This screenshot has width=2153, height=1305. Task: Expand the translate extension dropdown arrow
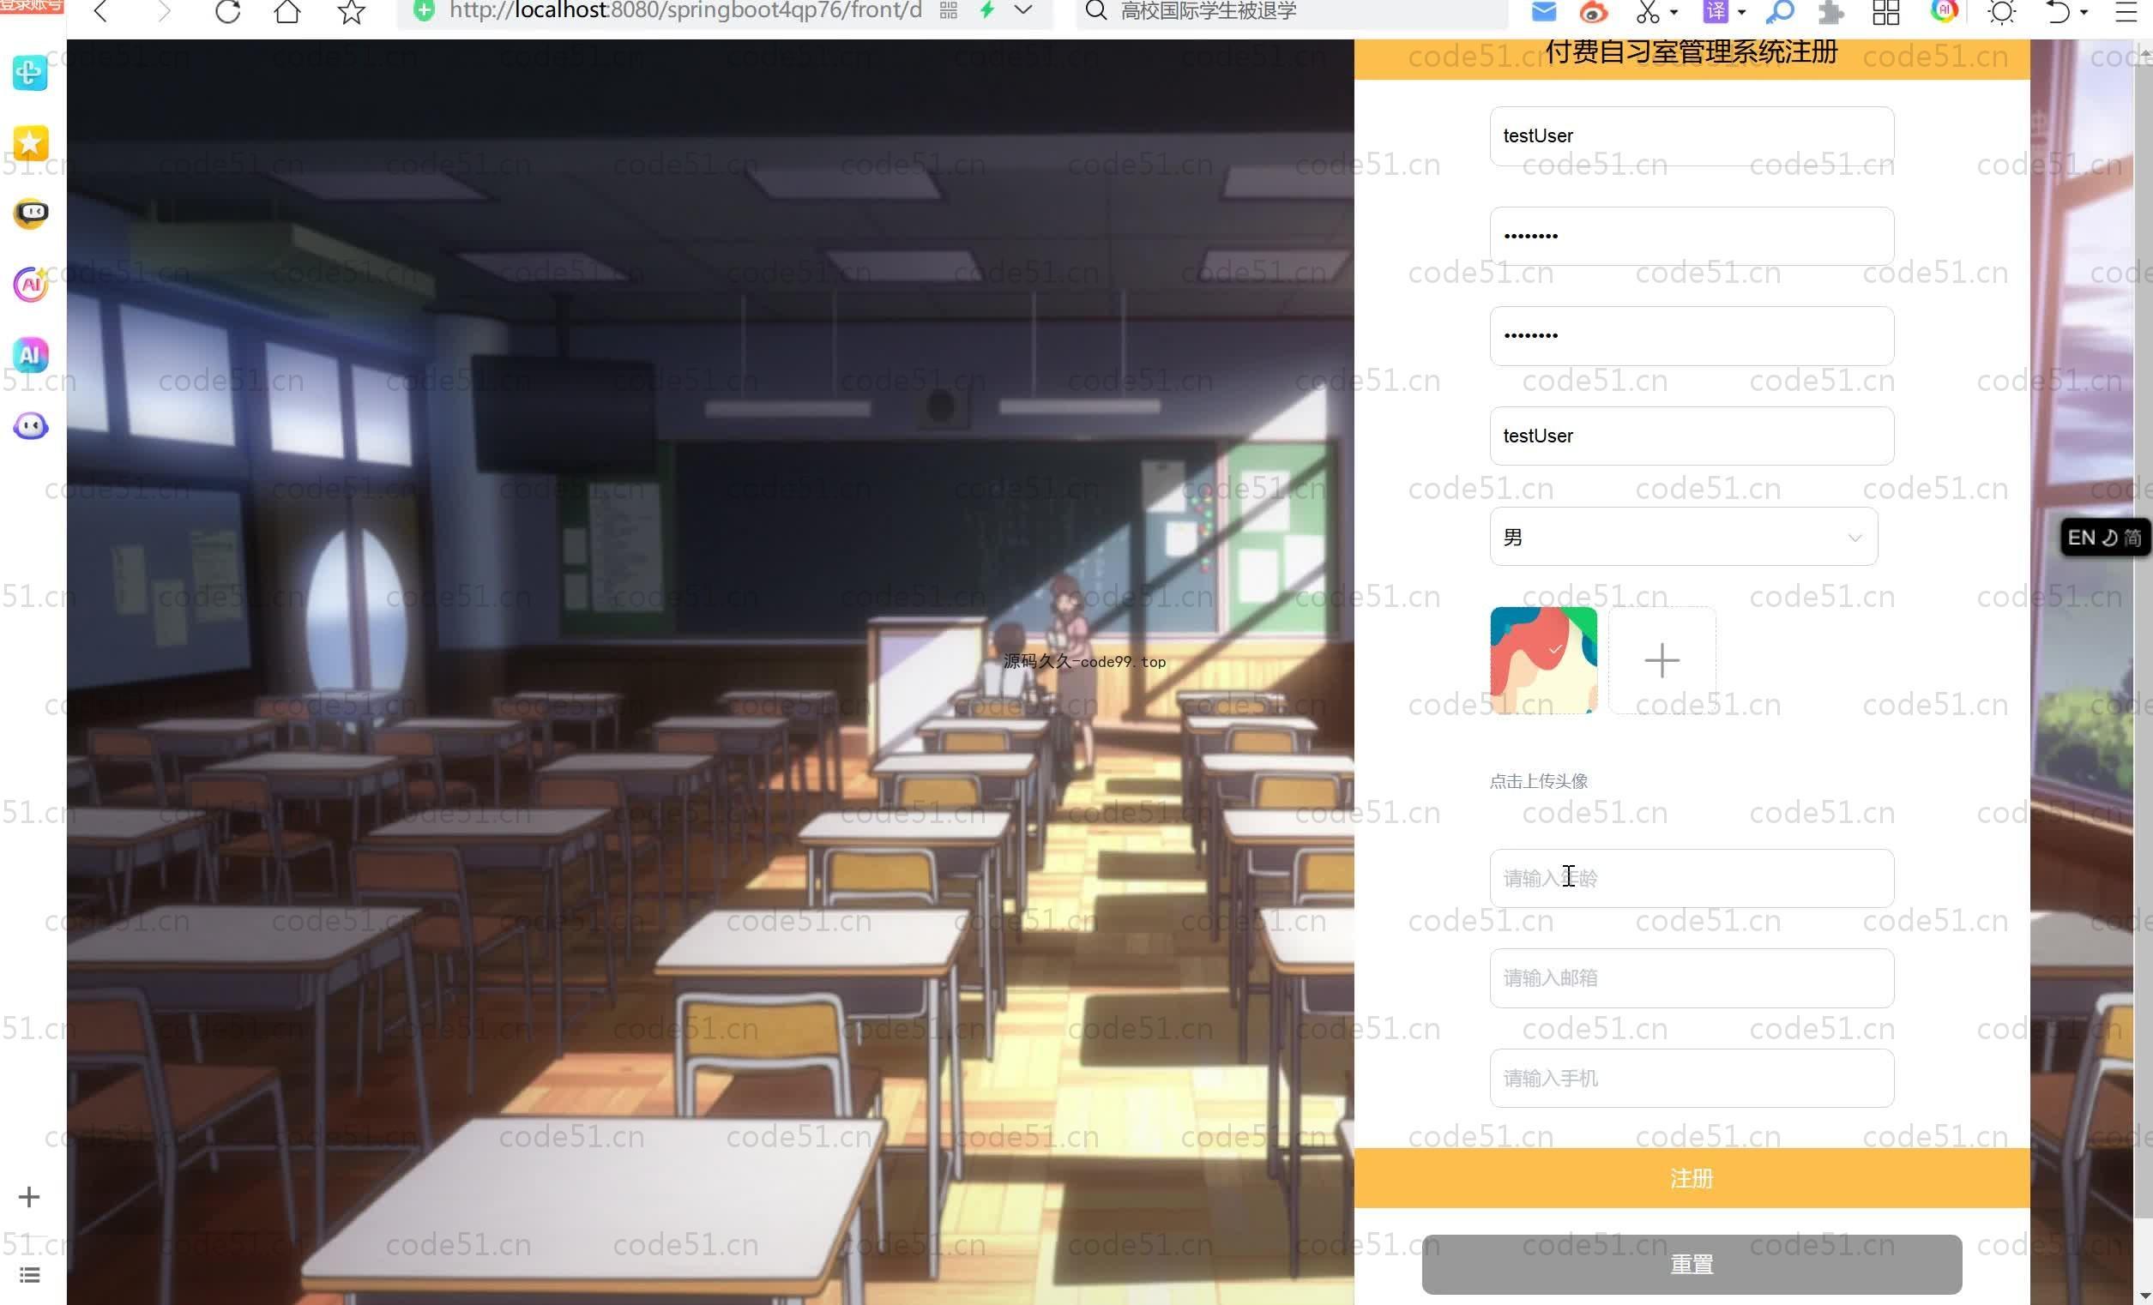pyautogui.click(x=1741, y=12)
